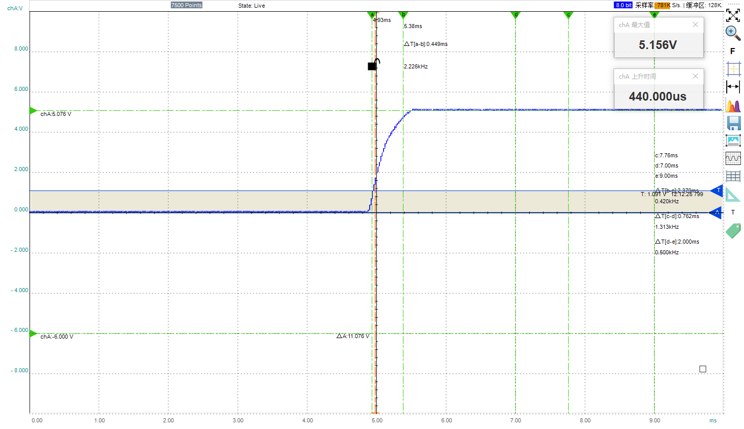The height and width of the screenshot is (429, 744).
Task: Close the chA 最大值 measurement panel
Action: [695, 25]
